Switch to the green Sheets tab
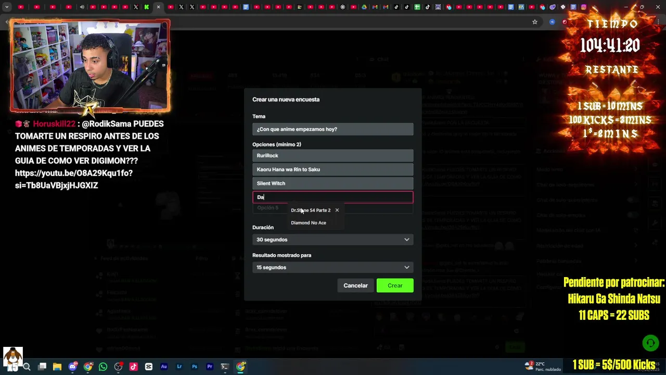The height and width of the screenshot is (375, 666). (x=417, y=7)
